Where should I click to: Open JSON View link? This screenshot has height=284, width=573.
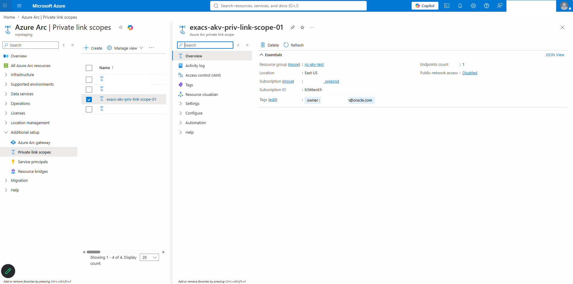click(x=555, y=55)
